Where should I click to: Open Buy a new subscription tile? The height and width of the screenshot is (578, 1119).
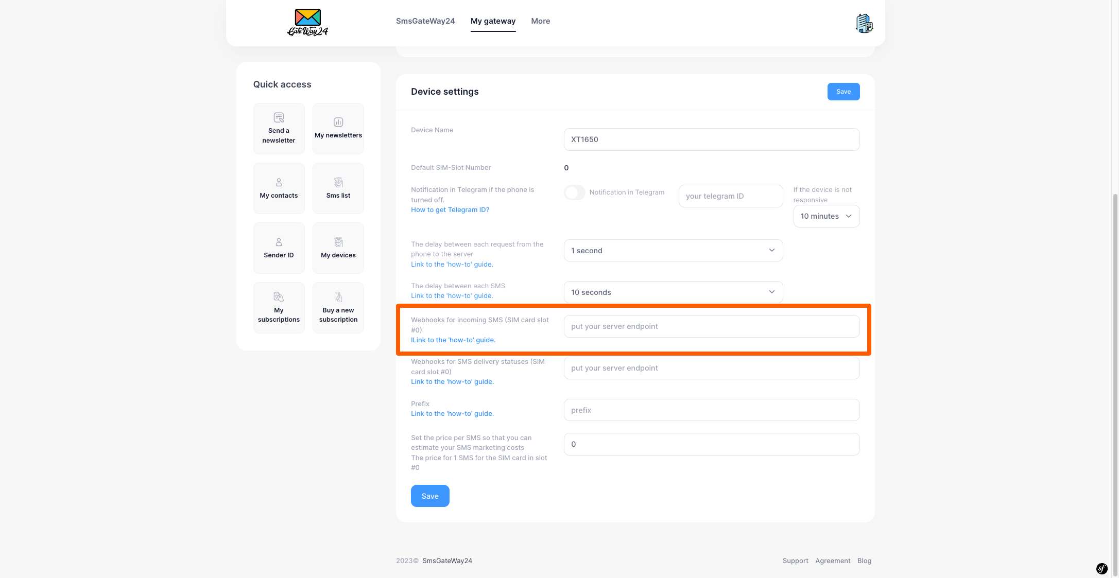[338, 308]
